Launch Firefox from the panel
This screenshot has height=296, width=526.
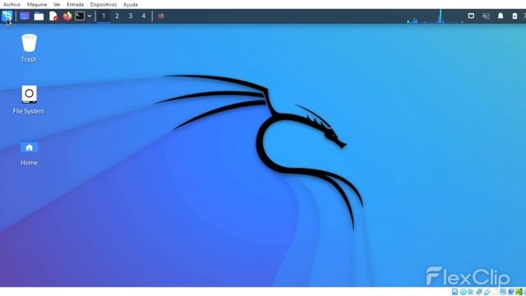coord(67,16)
